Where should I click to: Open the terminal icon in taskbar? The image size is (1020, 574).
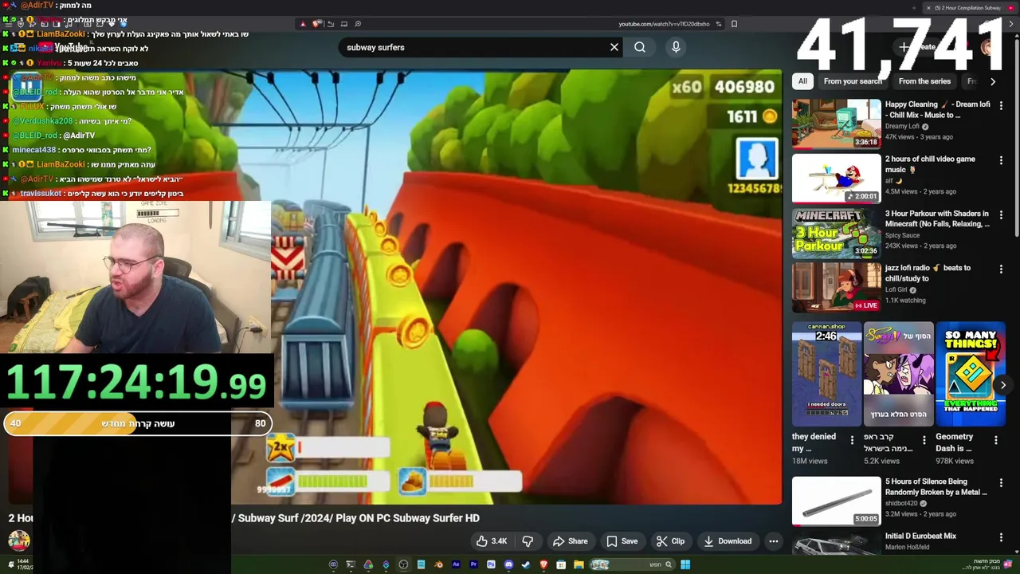point(351,564)
